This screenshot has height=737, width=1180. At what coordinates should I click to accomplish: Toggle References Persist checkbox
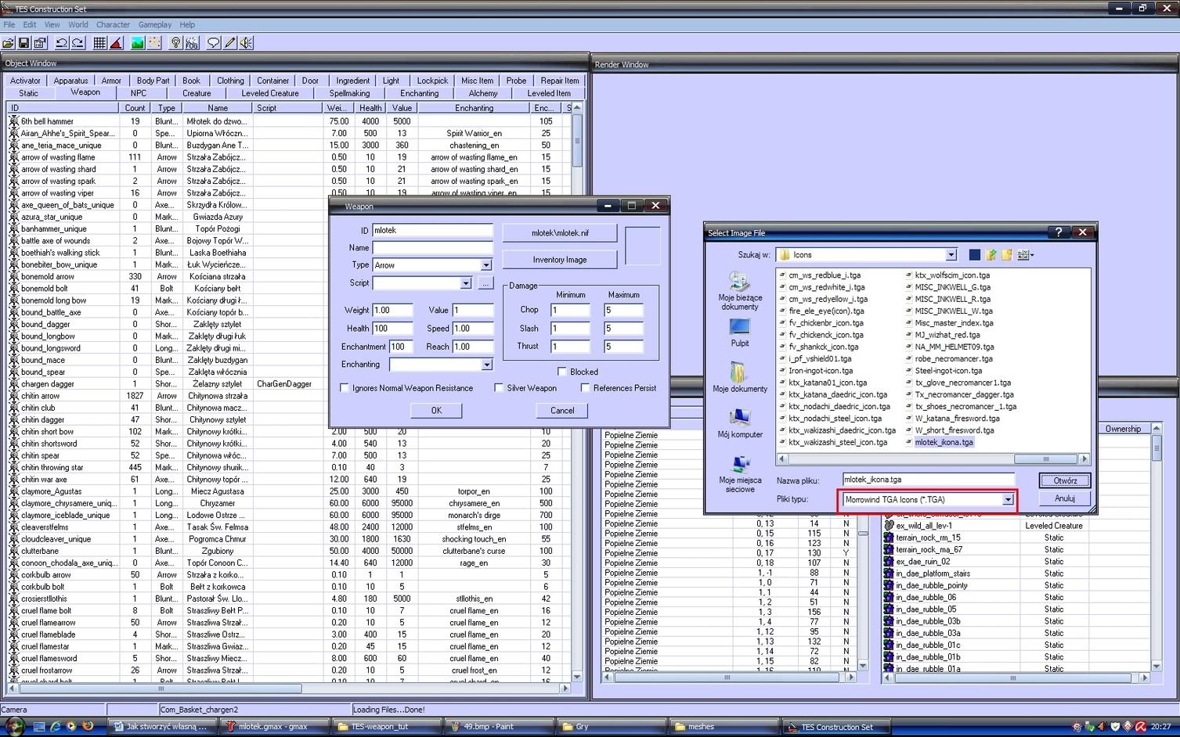[x=585, y=388]
